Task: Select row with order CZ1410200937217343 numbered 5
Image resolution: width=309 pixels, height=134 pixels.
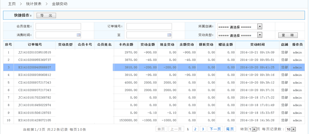Action: tap(34, 82)
